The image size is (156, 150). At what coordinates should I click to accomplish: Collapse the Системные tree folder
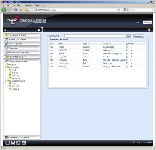pyautogui.click(x=6, y=67)
